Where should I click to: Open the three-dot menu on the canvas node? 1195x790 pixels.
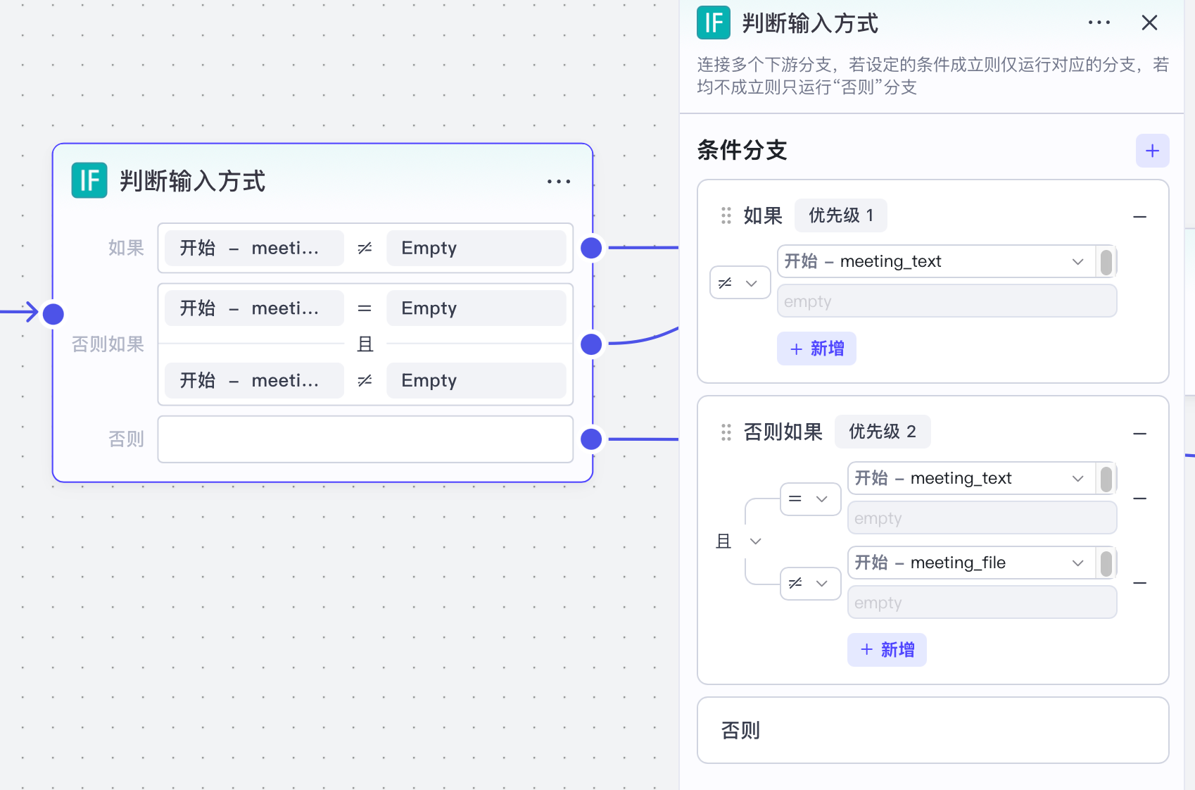[x=559, y=182]
